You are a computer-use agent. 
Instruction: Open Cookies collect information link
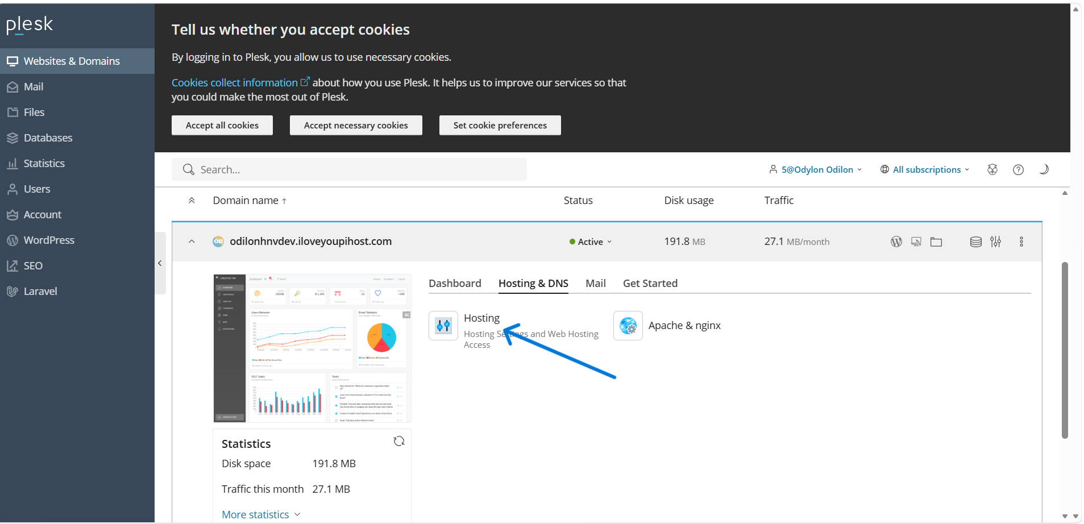click(x=235, y=82)
